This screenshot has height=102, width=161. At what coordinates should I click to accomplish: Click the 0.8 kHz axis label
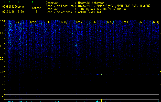[x=2, y=71]
